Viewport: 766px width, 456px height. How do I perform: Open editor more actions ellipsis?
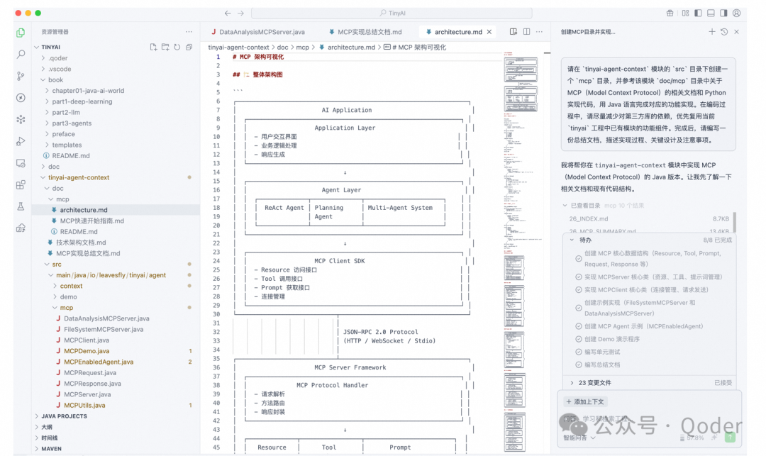click(x=539, y=32)
